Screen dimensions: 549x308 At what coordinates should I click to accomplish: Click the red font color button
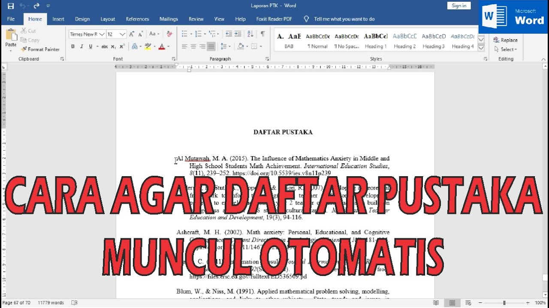tap(162, 47)
